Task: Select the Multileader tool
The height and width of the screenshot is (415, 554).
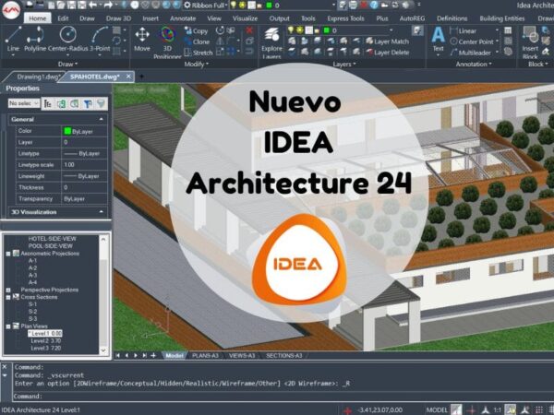Action: click(471, 53)
